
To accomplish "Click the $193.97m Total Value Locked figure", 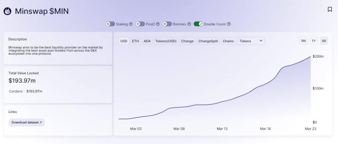I will pos(22,81).
